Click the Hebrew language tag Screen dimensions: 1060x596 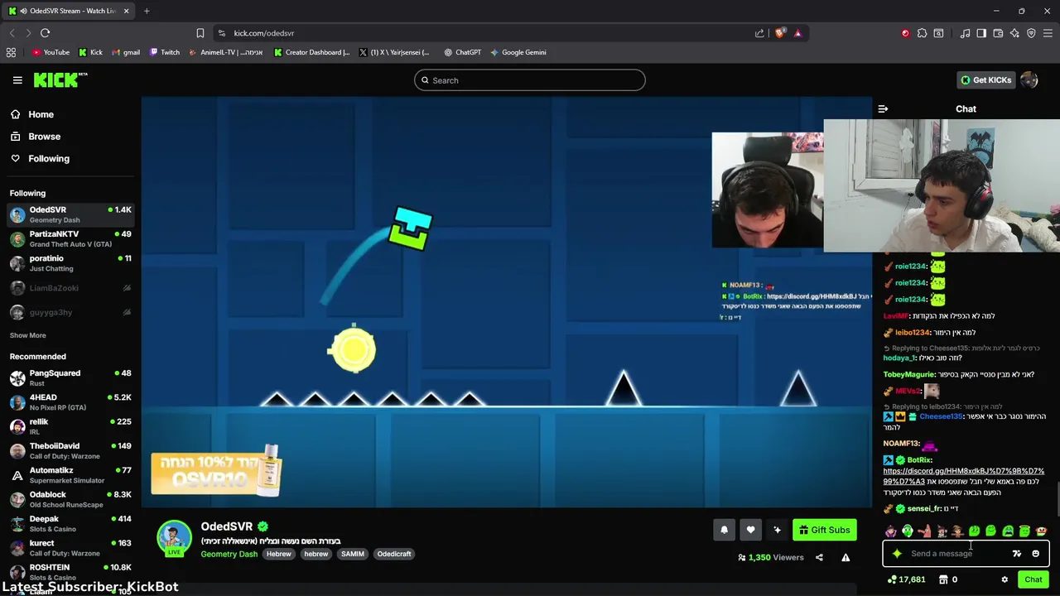pyautogui.click(x=279, y=554)
